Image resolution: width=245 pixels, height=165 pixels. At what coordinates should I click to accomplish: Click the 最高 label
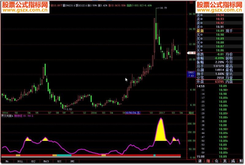(x=229, y=66)
